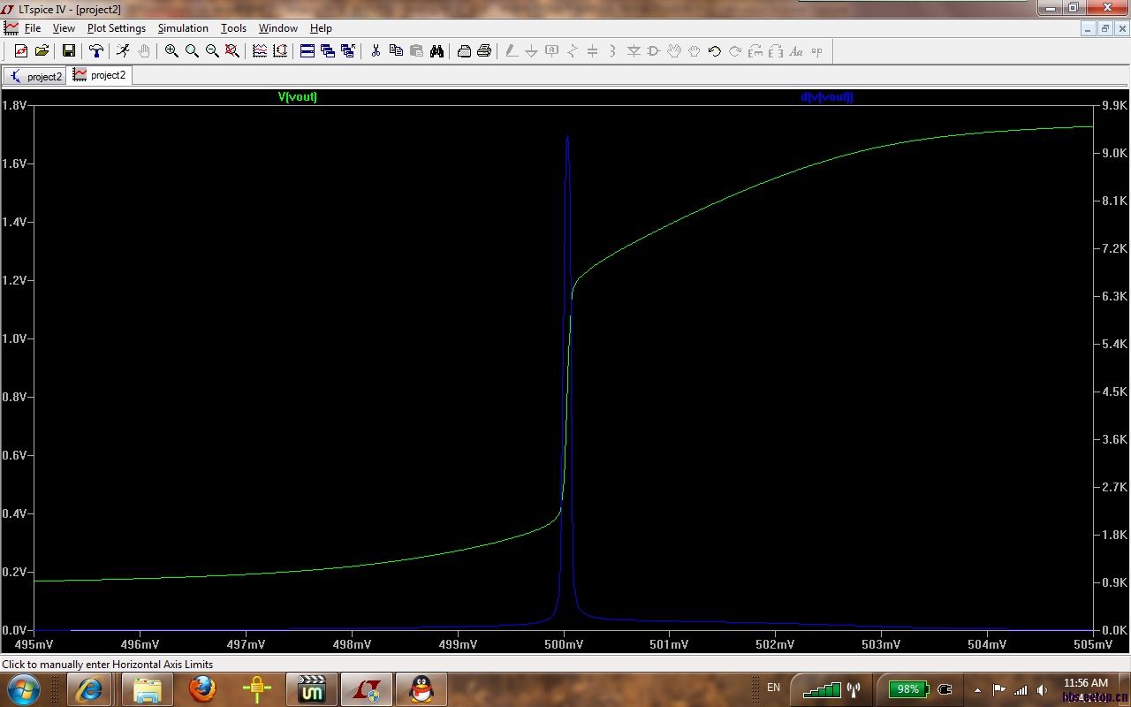
Task: Click the blue d(v(vout)) trace label
Action: point(827,97)
